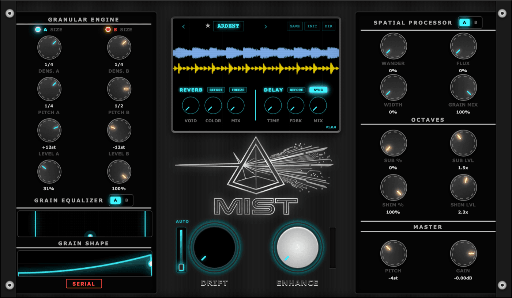Click the FLUX knob
Image resolution: width=512 pixels, height=298 pixels.
click(463, 46)
